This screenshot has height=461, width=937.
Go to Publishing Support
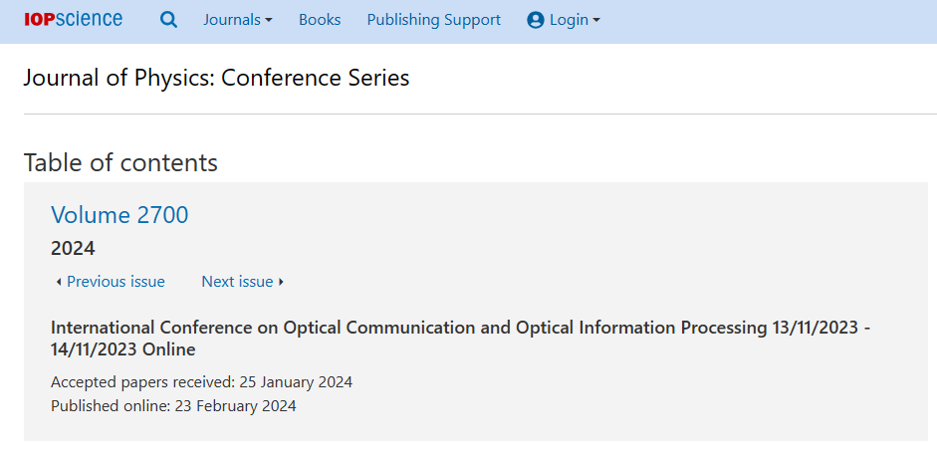coord(434,20)
